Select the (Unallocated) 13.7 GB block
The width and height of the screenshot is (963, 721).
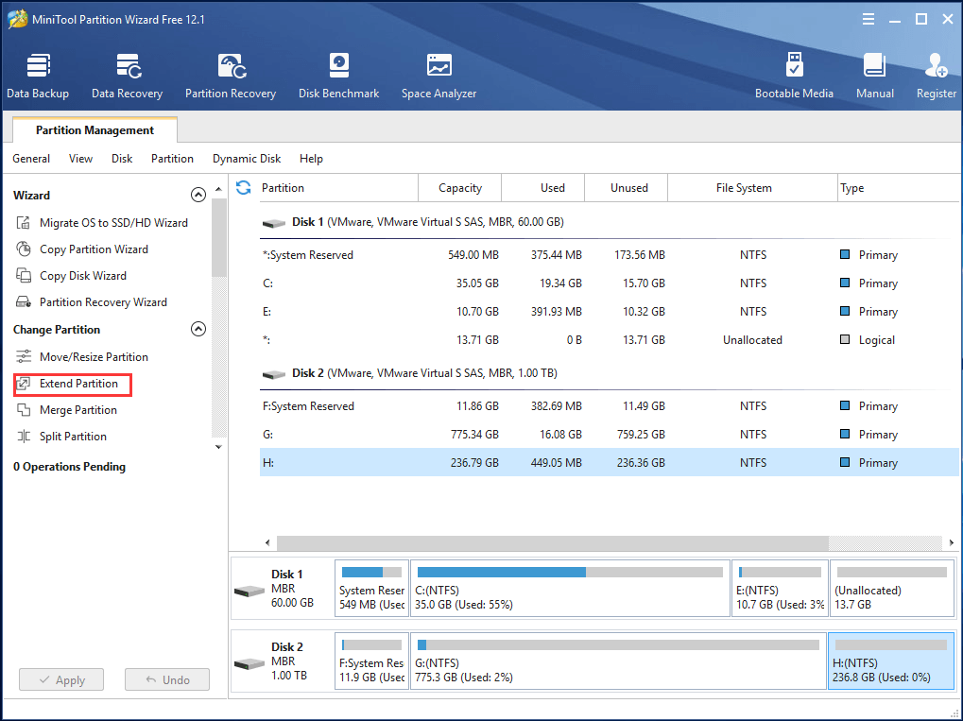click(891, 588)
